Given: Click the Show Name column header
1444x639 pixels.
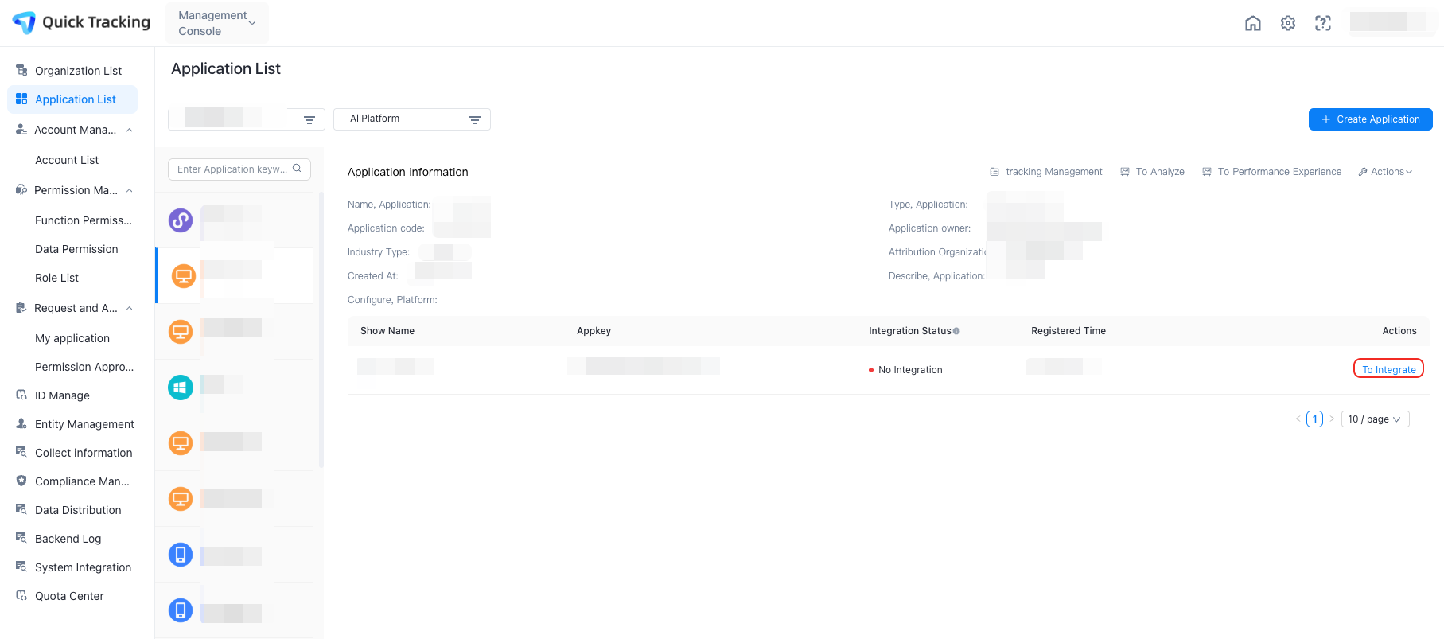Looking at the screenshot, I should click(x=387, y=331).
